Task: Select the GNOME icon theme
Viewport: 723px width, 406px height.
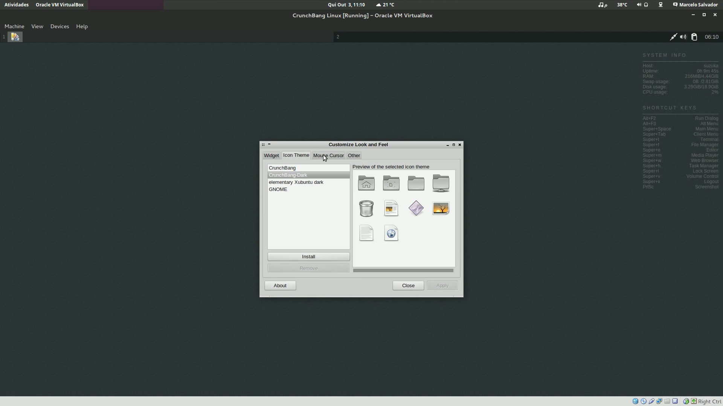Action: 308,189
